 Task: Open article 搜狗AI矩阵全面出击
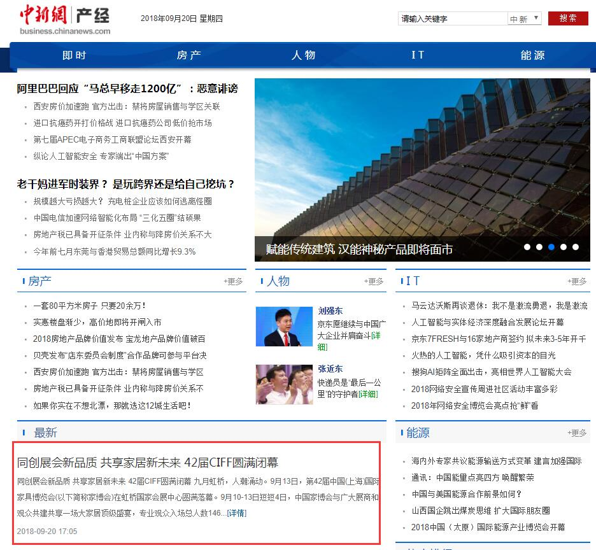pyautogui.click(x=492, y=372)
